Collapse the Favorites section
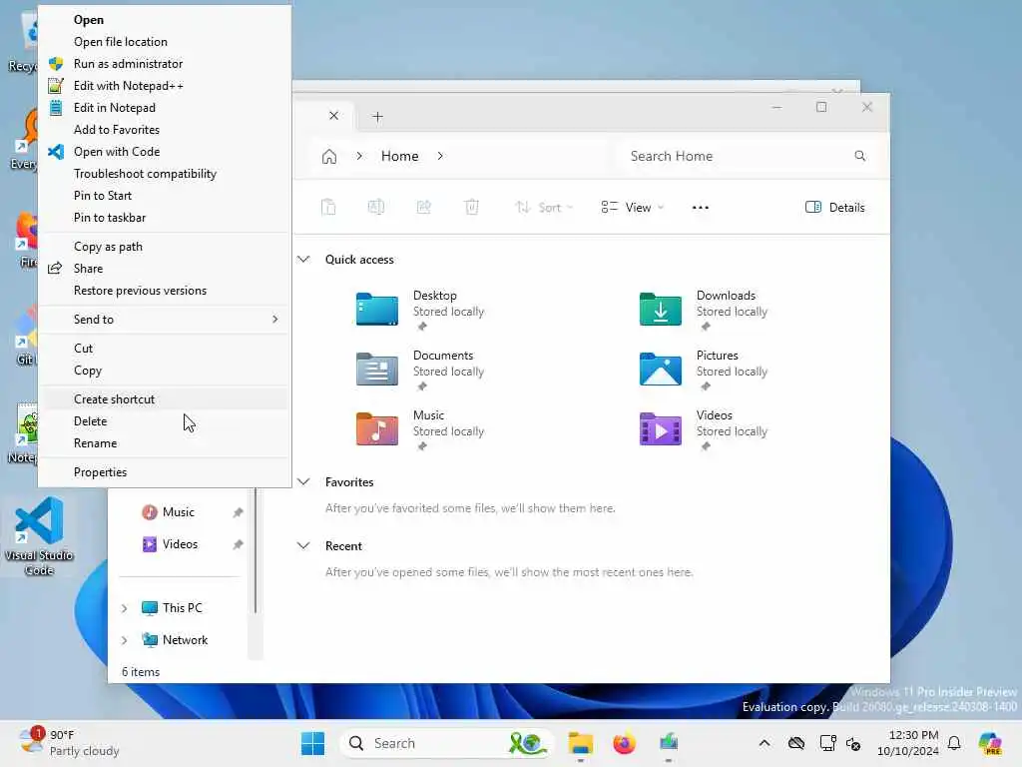Screen dimensions: 1022x767 pyautogui.click(x=303, y=482)
